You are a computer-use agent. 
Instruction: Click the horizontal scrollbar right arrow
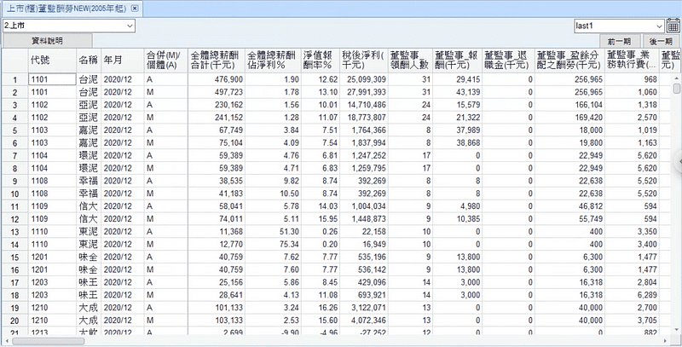[665, 341]
